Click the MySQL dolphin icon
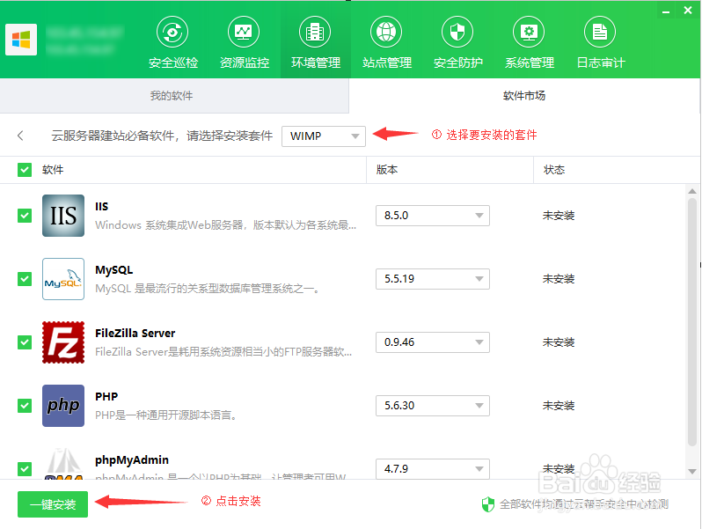 pos(63,279)
